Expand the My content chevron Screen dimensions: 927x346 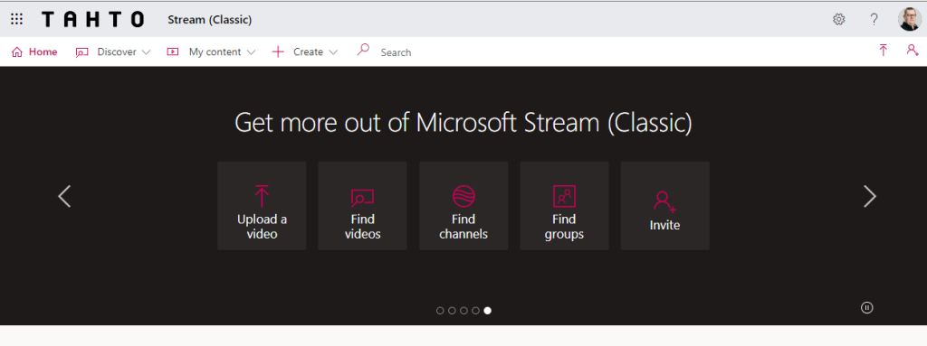click(251, 52)
